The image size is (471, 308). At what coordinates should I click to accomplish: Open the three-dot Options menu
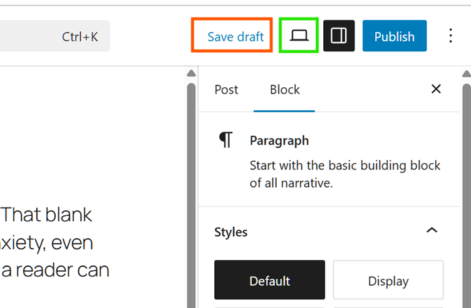(x=450, y=36)
